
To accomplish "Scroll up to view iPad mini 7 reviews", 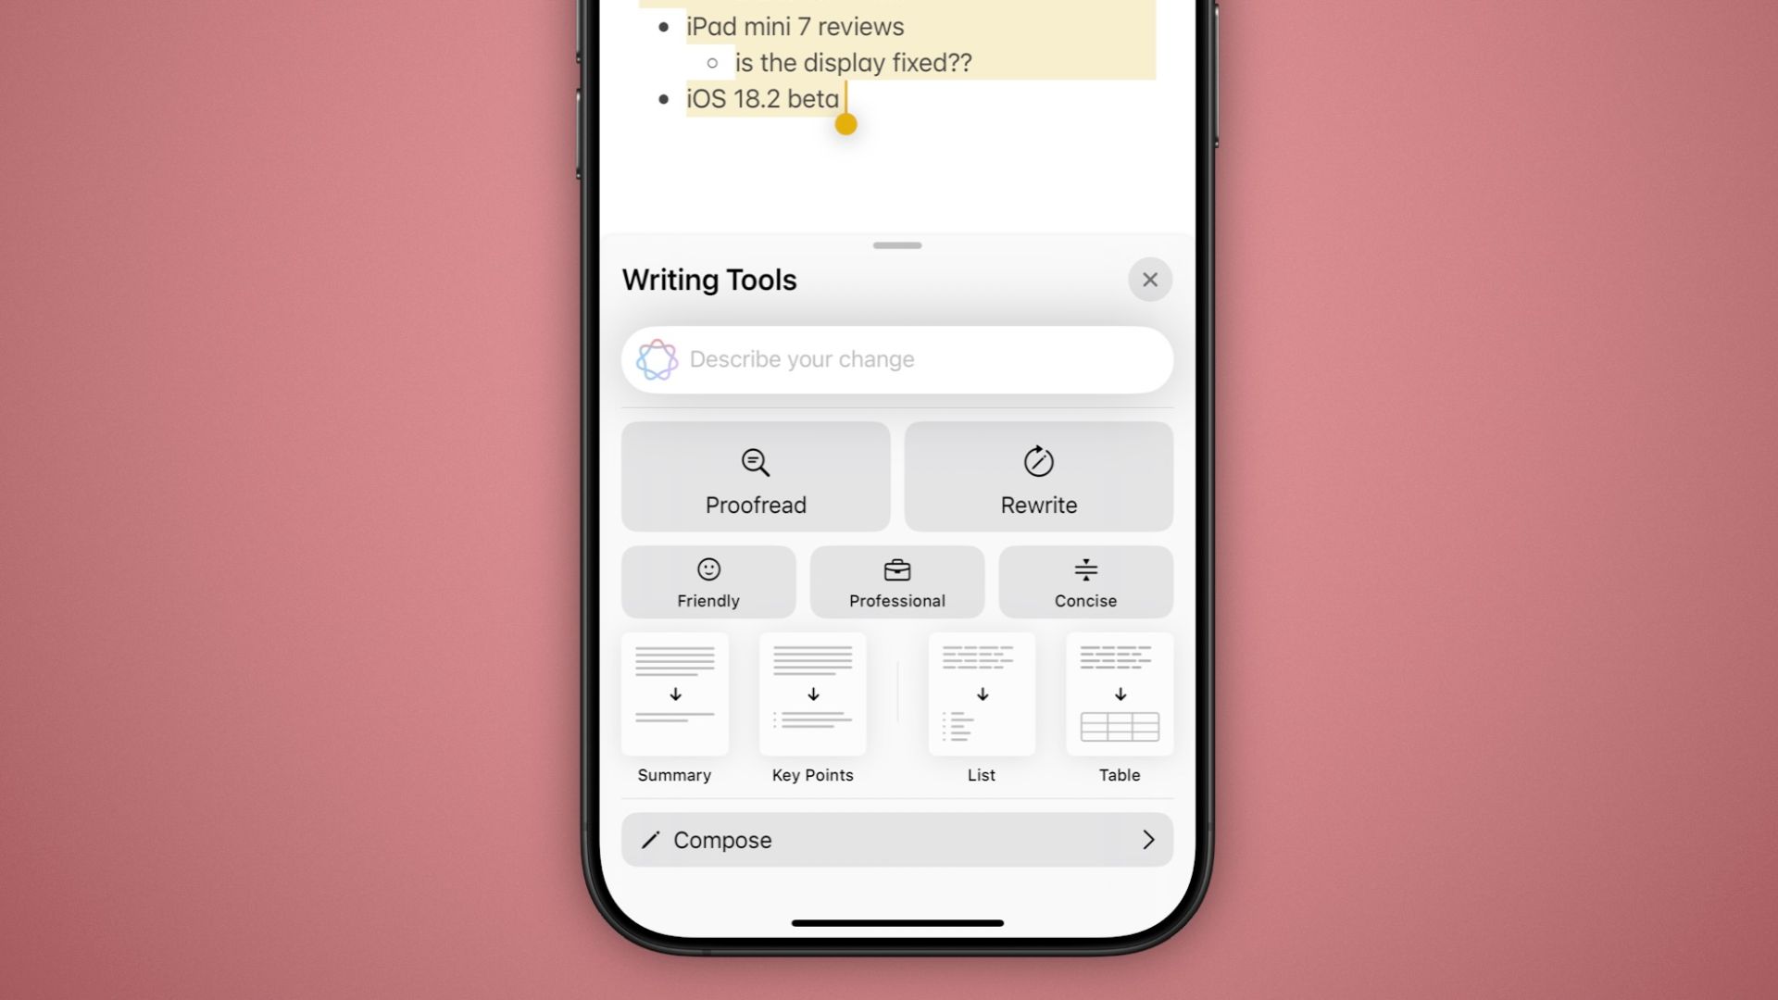I will pos(795,26).
